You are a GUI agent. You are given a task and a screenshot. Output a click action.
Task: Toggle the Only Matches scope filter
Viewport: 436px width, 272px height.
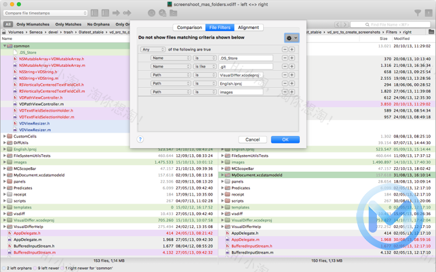tap(68, 24)
